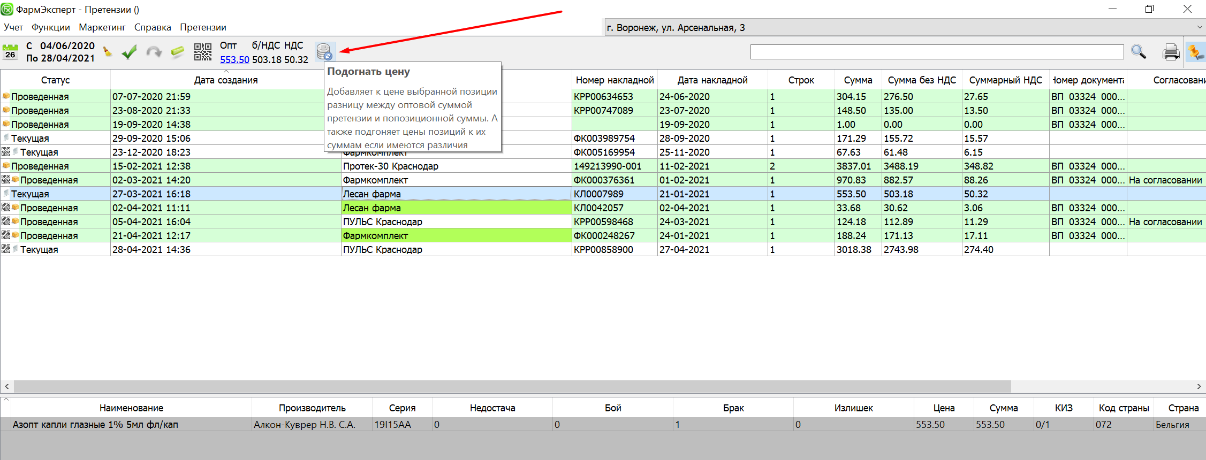Click the 'Подогнать цену' coins icon
The image size is (1206, 460).
point(324,52)
